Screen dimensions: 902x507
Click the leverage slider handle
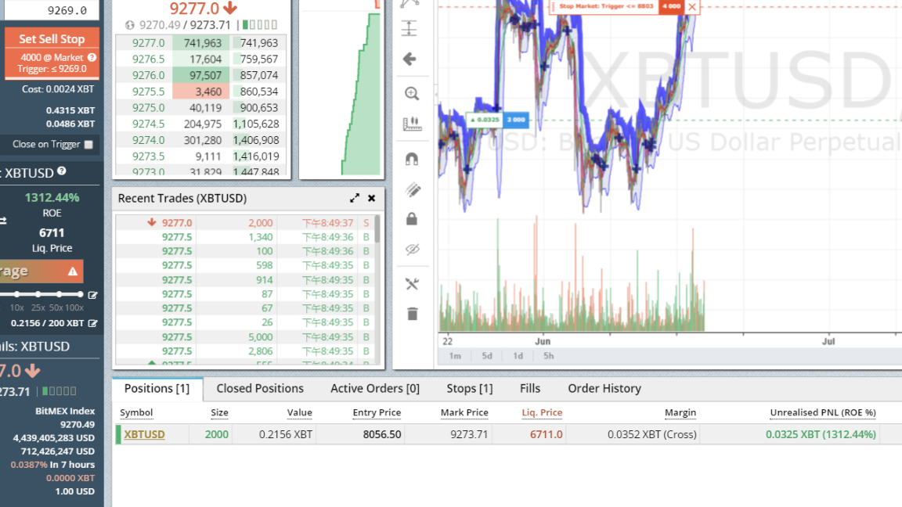[79, 294]
